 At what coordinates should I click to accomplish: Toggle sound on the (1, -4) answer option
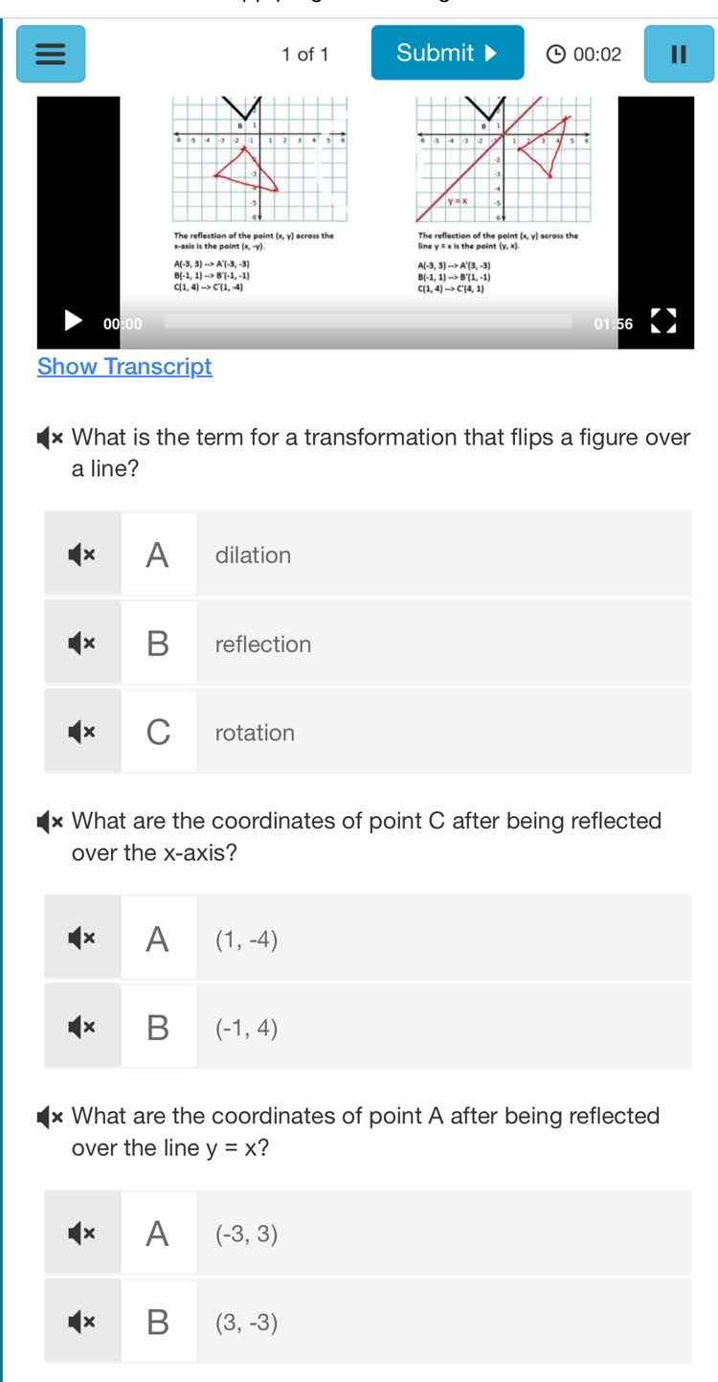point(81,938)
